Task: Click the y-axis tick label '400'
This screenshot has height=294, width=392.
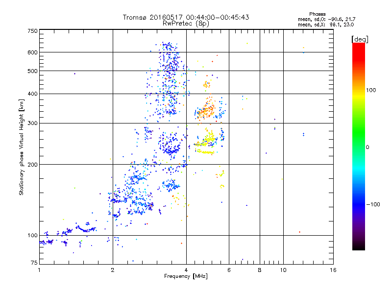Action: coord(32,94)
